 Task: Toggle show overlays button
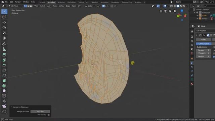tap(165, 6)
